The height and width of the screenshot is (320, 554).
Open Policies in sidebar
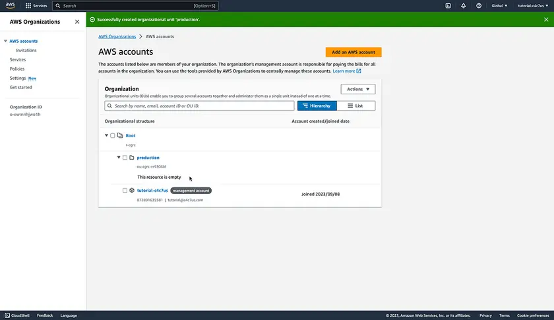click(17, 69)
